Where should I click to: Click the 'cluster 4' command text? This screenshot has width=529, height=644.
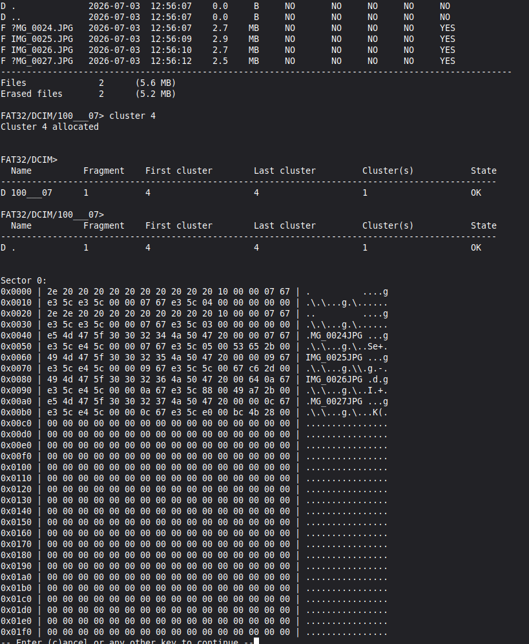tap(132, 116)
